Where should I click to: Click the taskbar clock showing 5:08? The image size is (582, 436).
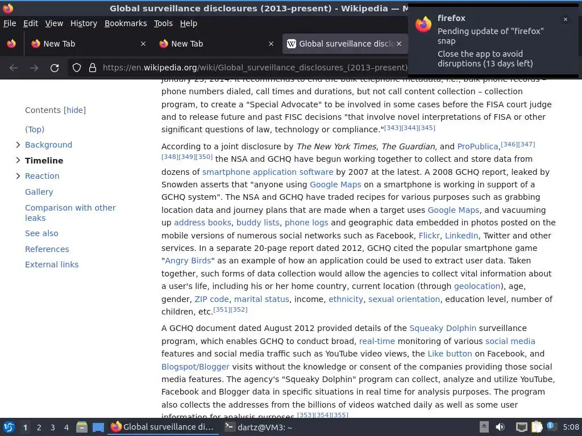coord(571,427)
